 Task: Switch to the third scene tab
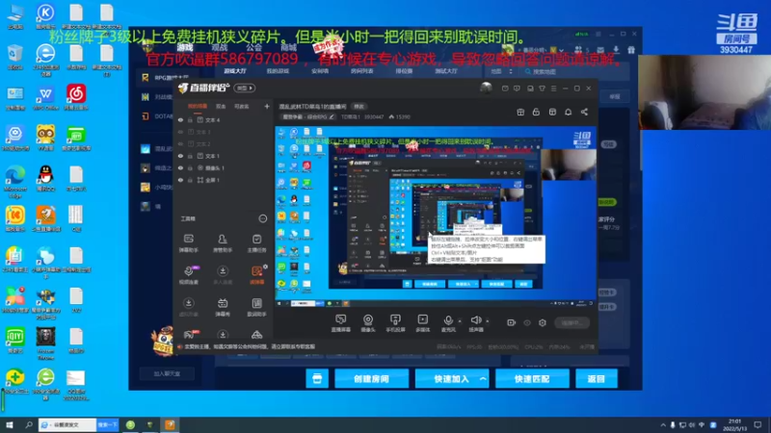click(242, 106)
